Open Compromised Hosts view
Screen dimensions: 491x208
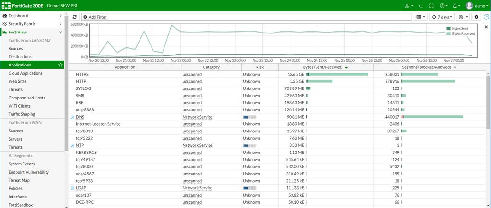27,98
